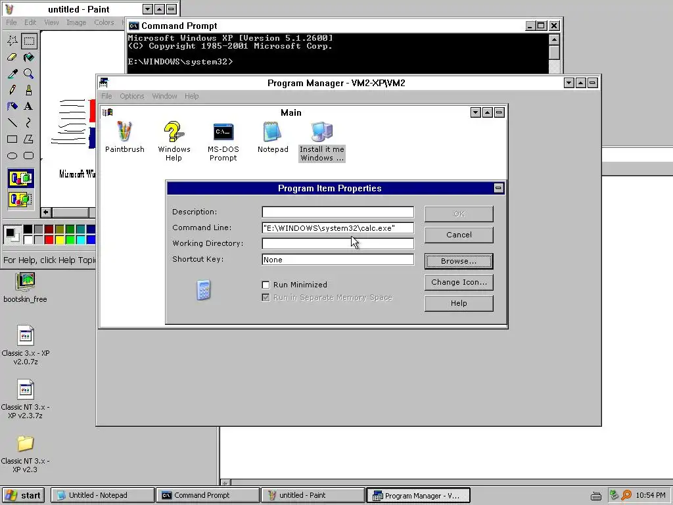673x505 pixels.
Task: Select the Pick Color eyedropper tool
Action: pyautogui.click(x=12, y=74)
